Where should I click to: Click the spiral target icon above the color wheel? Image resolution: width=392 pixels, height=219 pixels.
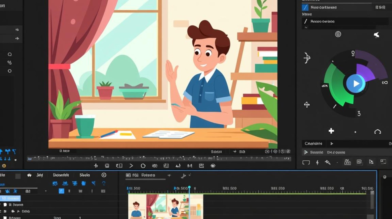pos(338,34)
